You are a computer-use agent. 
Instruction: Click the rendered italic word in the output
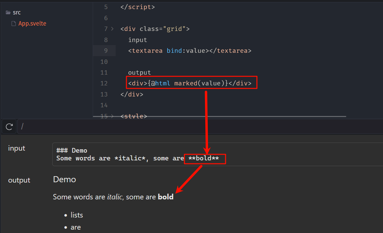(115, 197)
